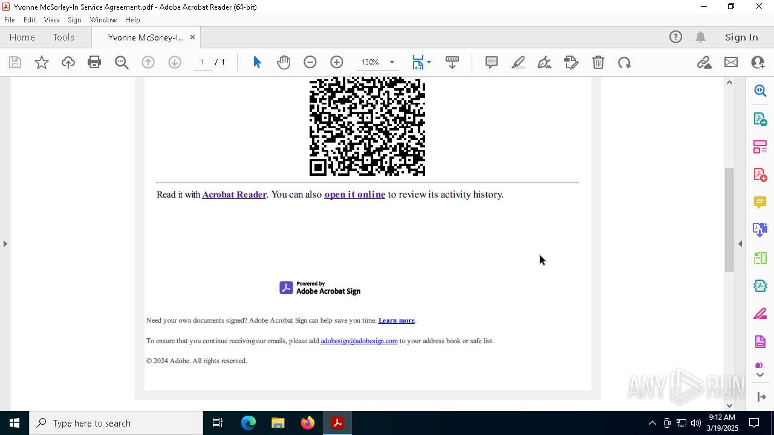The height and width of the screenshot is (435, 774).
Task: Click the Windows Start button
Action: click(14, 423)
